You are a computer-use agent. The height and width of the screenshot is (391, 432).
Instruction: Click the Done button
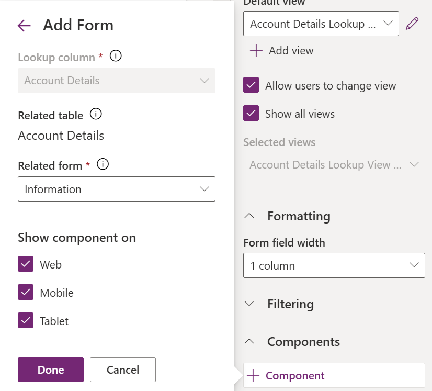click(x=51, y=370)
